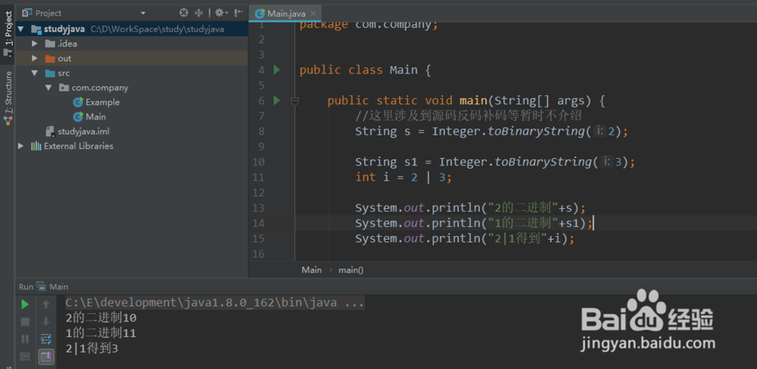
Task: Click console output '2的二进制10'
Action: tap(101, 318)
